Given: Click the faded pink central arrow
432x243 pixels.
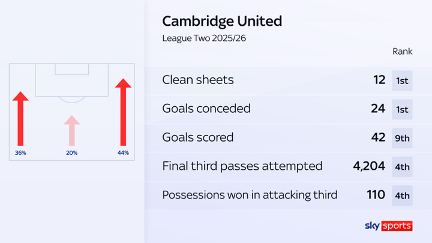Looking at the screenshot, I should [71, 131].
